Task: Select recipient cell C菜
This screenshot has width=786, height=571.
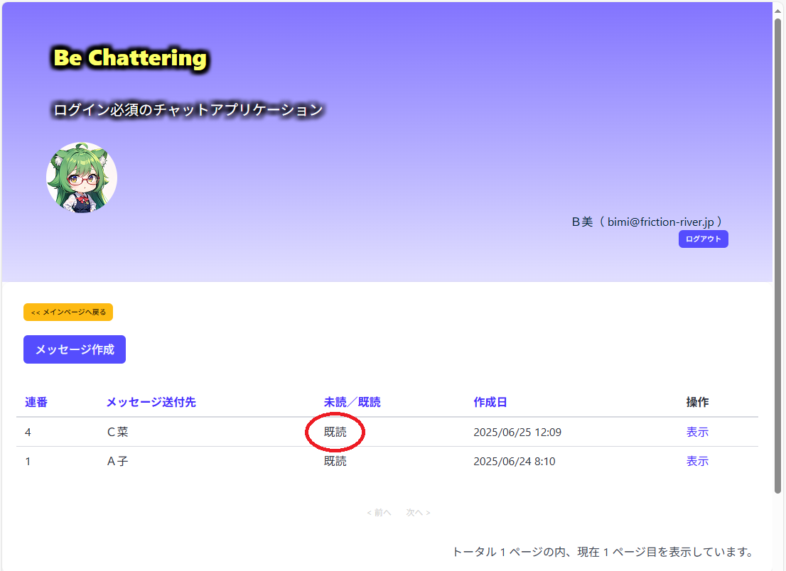Action: [118, 432]
